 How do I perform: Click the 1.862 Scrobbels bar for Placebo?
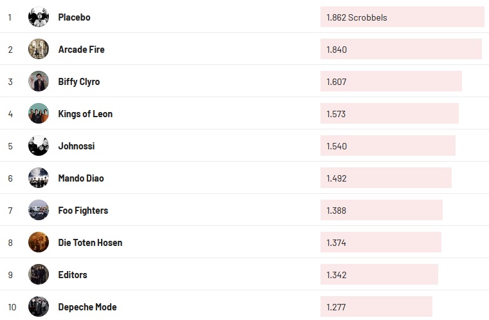pos(401,17)
